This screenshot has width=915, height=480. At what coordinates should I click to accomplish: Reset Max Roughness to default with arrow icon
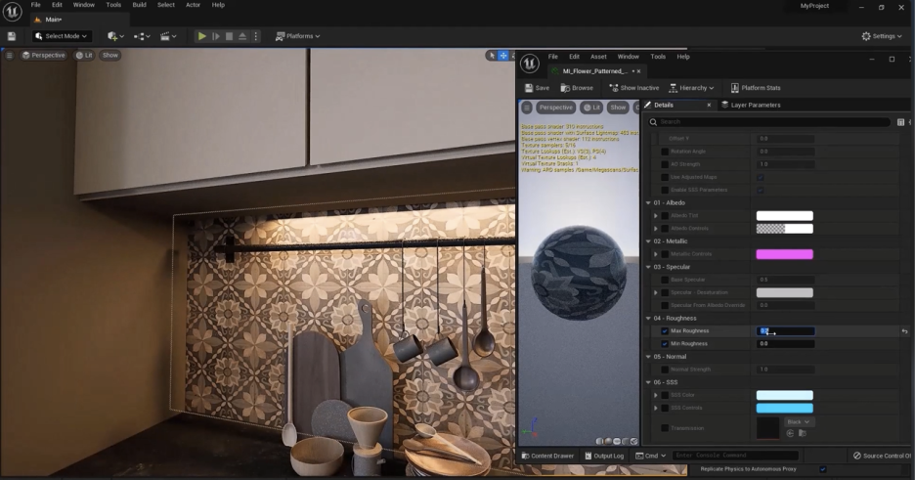(904, 331)
